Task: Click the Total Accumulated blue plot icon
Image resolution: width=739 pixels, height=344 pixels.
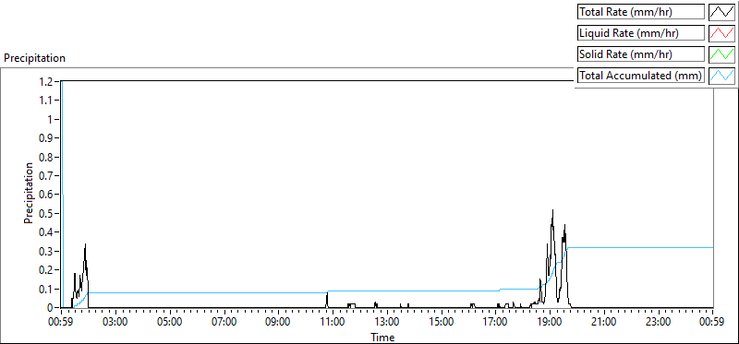Action: pyautogui.click(x=721, y=76)
